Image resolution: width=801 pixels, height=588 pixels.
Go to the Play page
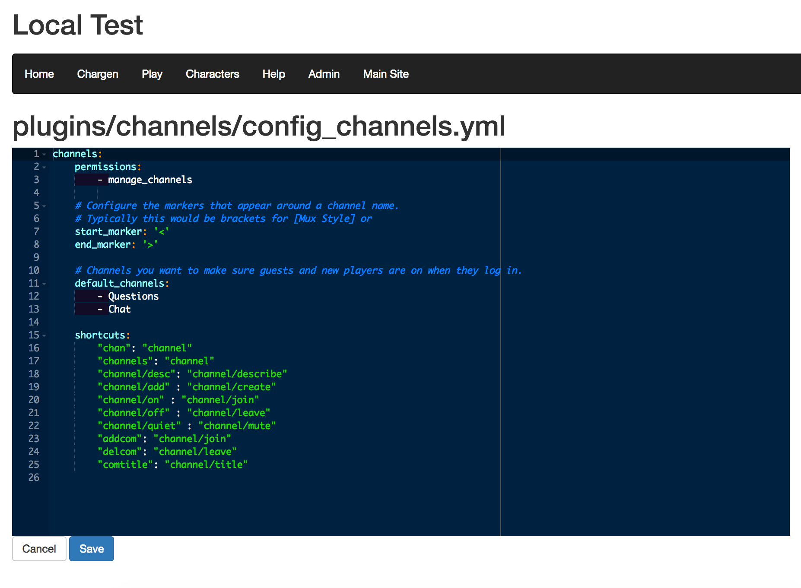tap(152, 74)
